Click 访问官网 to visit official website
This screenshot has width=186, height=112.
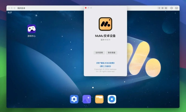coord(99,53)
